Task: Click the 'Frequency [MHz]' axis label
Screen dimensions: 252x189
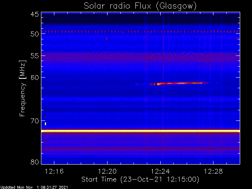Action: pyautogui.click(x=22, y=88)
